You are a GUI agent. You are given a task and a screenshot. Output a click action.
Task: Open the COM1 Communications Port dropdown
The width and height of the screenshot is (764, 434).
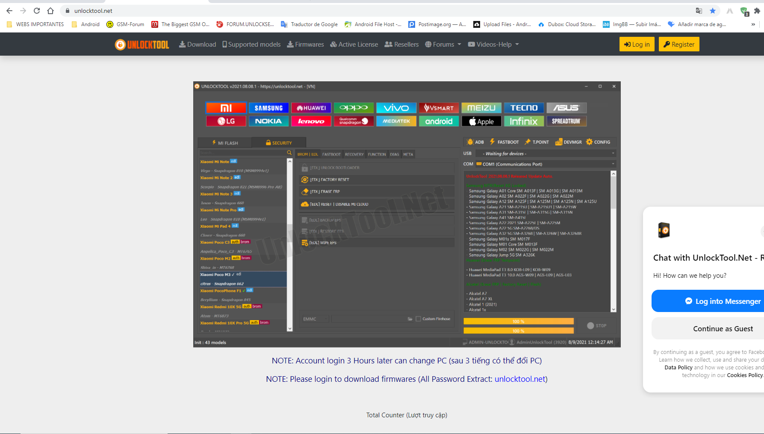click(x=546, y=164)
